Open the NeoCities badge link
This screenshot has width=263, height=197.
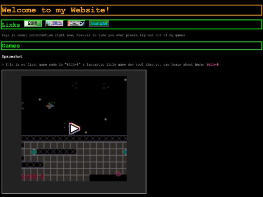(x=99, y=24)
